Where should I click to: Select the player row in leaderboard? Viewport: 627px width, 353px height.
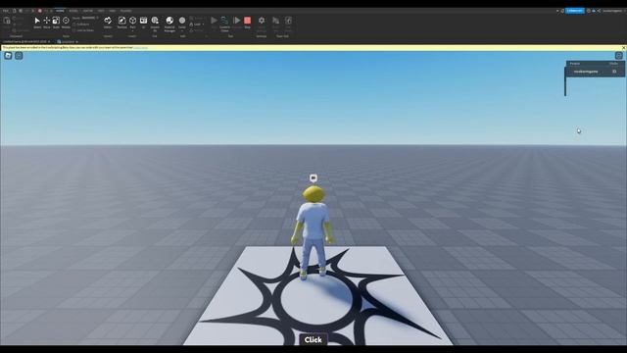pyautogui.click(x=595, y=72)
